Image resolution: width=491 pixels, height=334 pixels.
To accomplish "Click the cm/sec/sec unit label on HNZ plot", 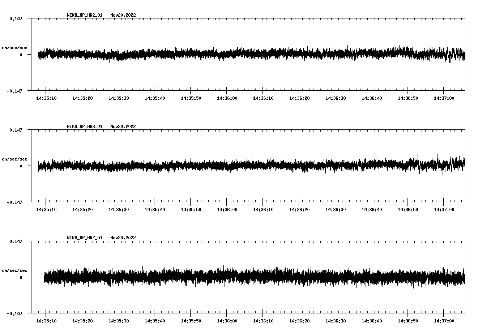I will click(x=14, y=270).
